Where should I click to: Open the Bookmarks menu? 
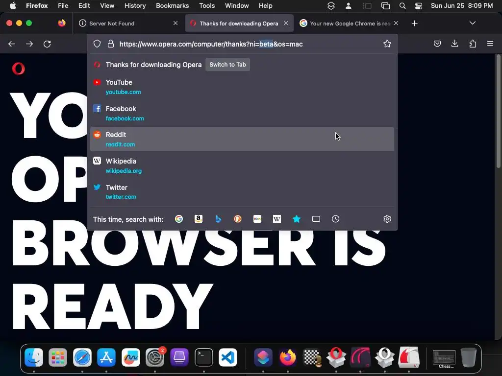172,6
